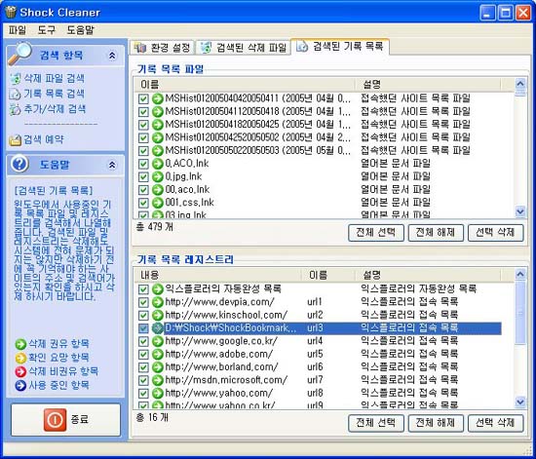The height and width of the screenshot is (459, 536).
Task: Click the question mark 도움말 panel icon
Action: (x=19, y=165)
